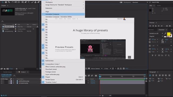Apply Faux Bold text style

152,56
